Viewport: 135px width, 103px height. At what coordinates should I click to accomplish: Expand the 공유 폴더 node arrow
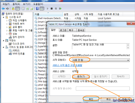click(7, 27)
